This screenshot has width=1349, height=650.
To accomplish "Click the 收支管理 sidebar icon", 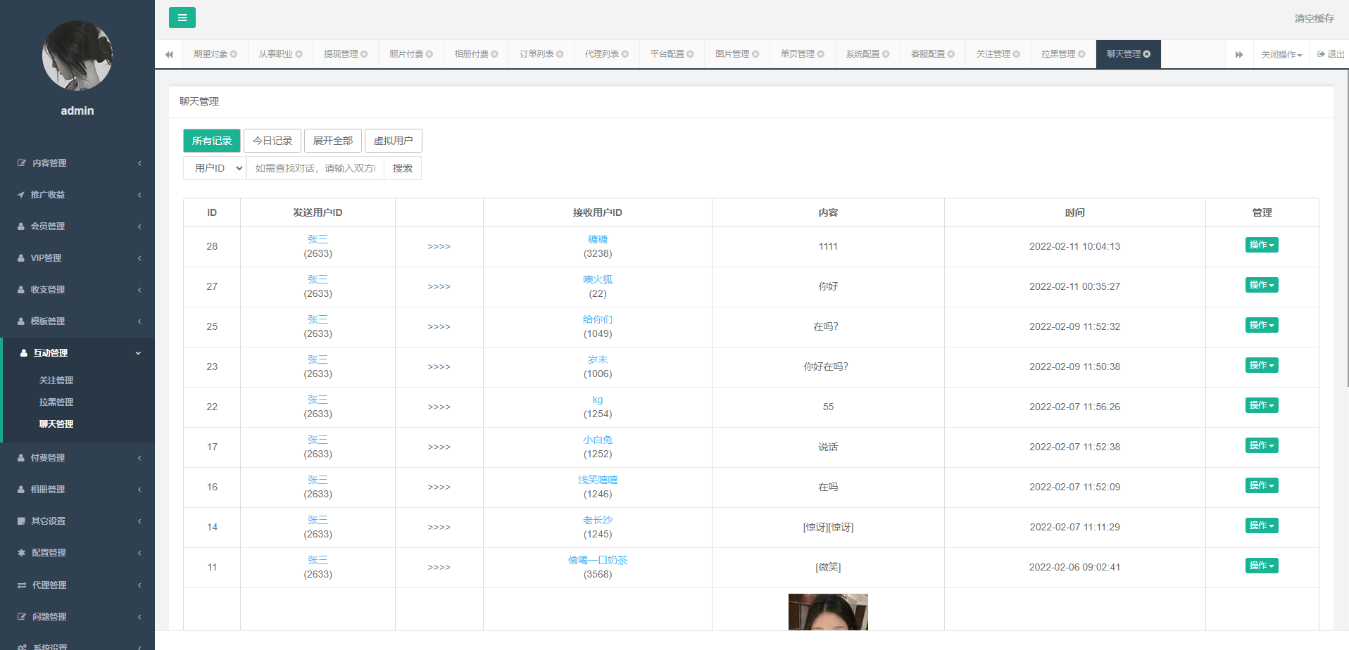I will click(20, 289).
